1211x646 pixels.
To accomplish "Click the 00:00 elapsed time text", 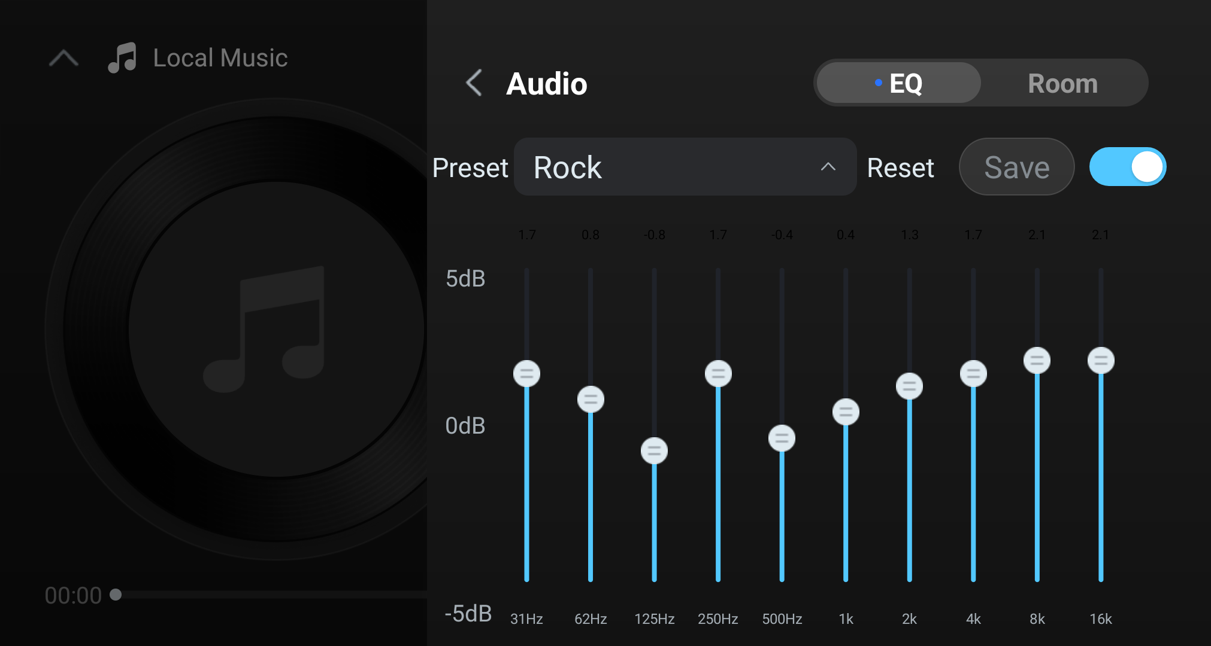I will click(73, 596).
